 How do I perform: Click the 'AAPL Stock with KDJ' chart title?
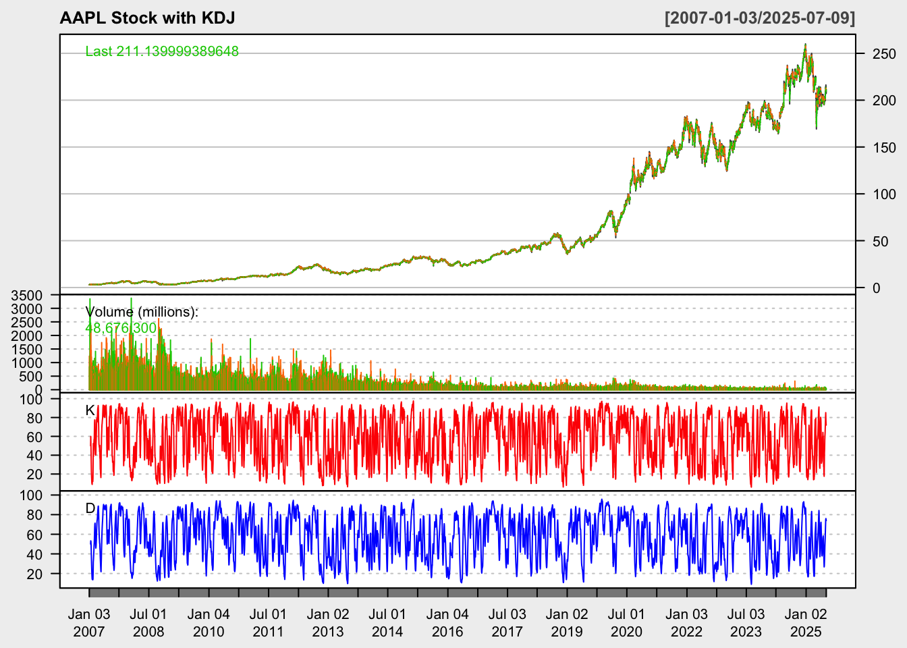pyautogui.click(x=147, y=18)
